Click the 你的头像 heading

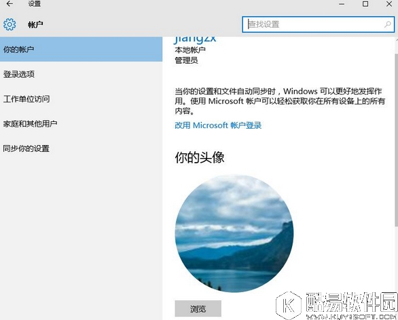click(x=200, y=157)
